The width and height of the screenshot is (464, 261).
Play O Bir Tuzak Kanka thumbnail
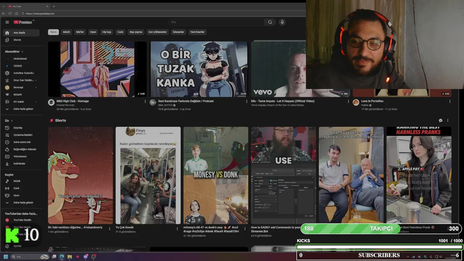point(199,69)
